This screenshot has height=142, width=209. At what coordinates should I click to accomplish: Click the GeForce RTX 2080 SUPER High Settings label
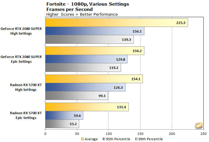click(21, 31)
